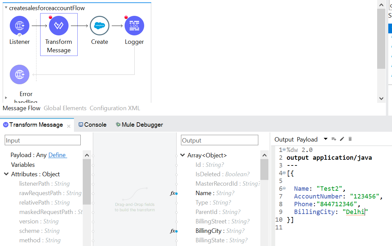Select the Transform Message component on canvas
The width and height of the screenshot is (392, 246).
[59, 26]
